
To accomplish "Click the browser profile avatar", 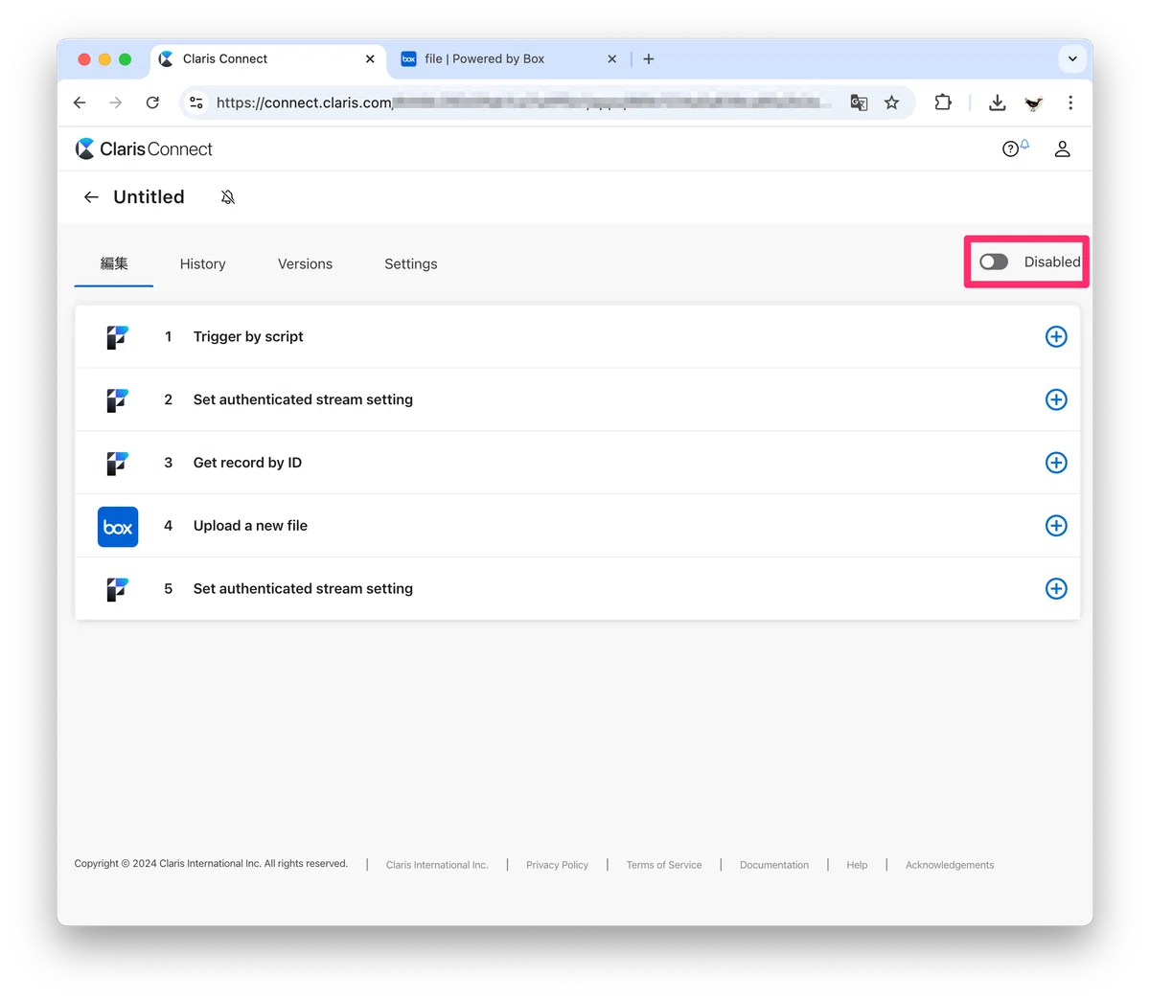I will click(x=1034, y=102).
